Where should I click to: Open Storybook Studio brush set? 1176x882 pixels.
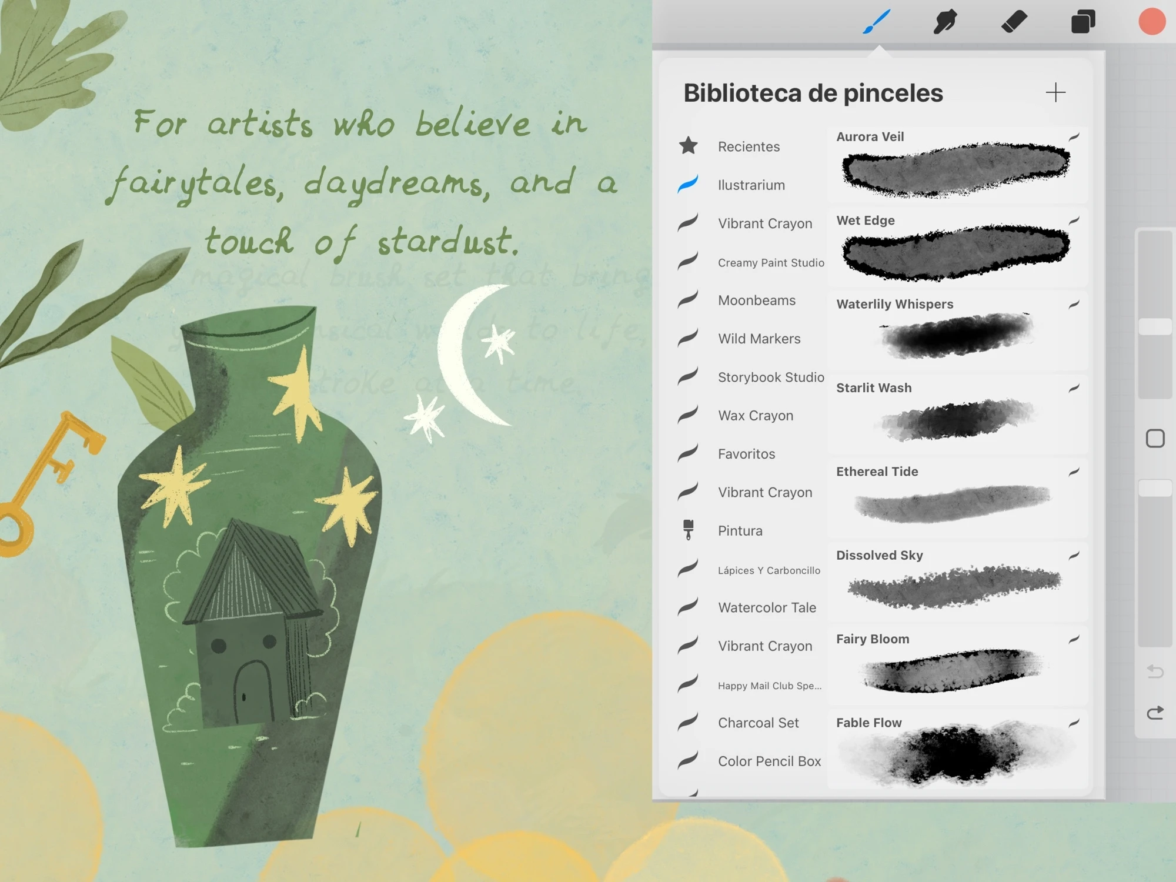(770, 377)
